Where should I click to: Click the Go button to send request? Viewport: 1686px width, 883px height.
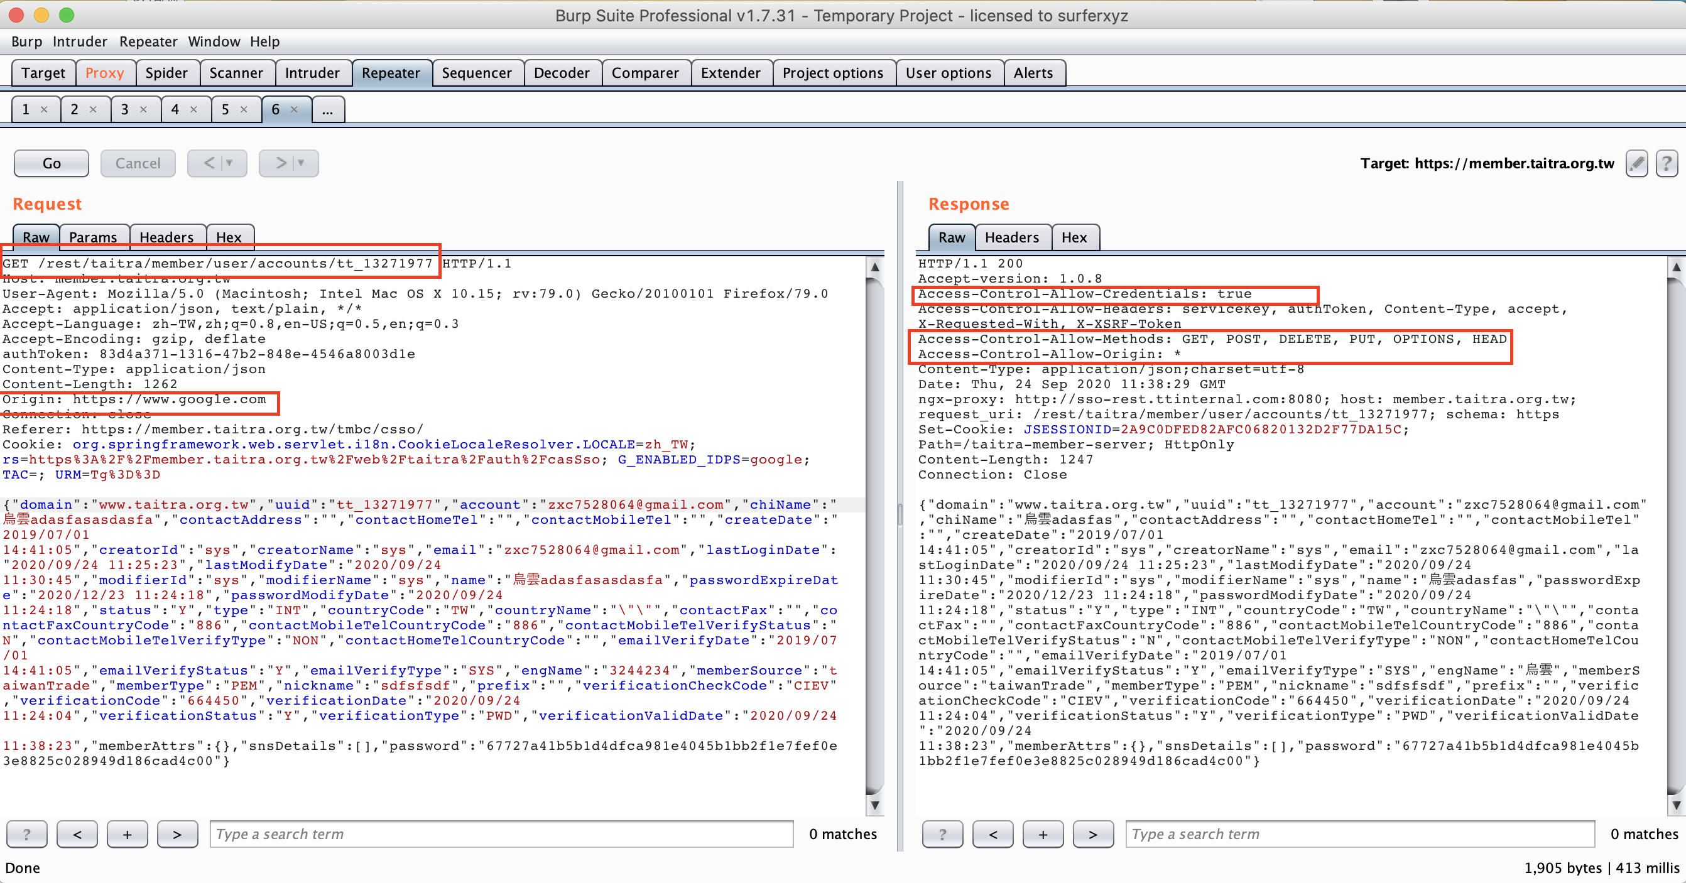tap(52, 163)
